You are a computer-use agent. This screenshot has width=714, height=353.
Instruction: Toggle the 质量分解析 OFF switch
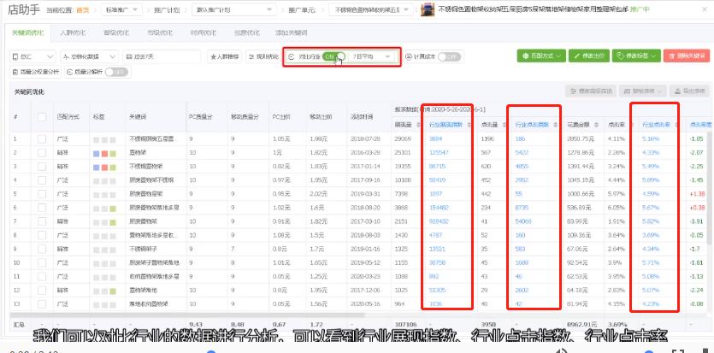point(116,72)
